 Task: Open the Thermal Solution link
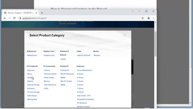(x=50, y=74)
